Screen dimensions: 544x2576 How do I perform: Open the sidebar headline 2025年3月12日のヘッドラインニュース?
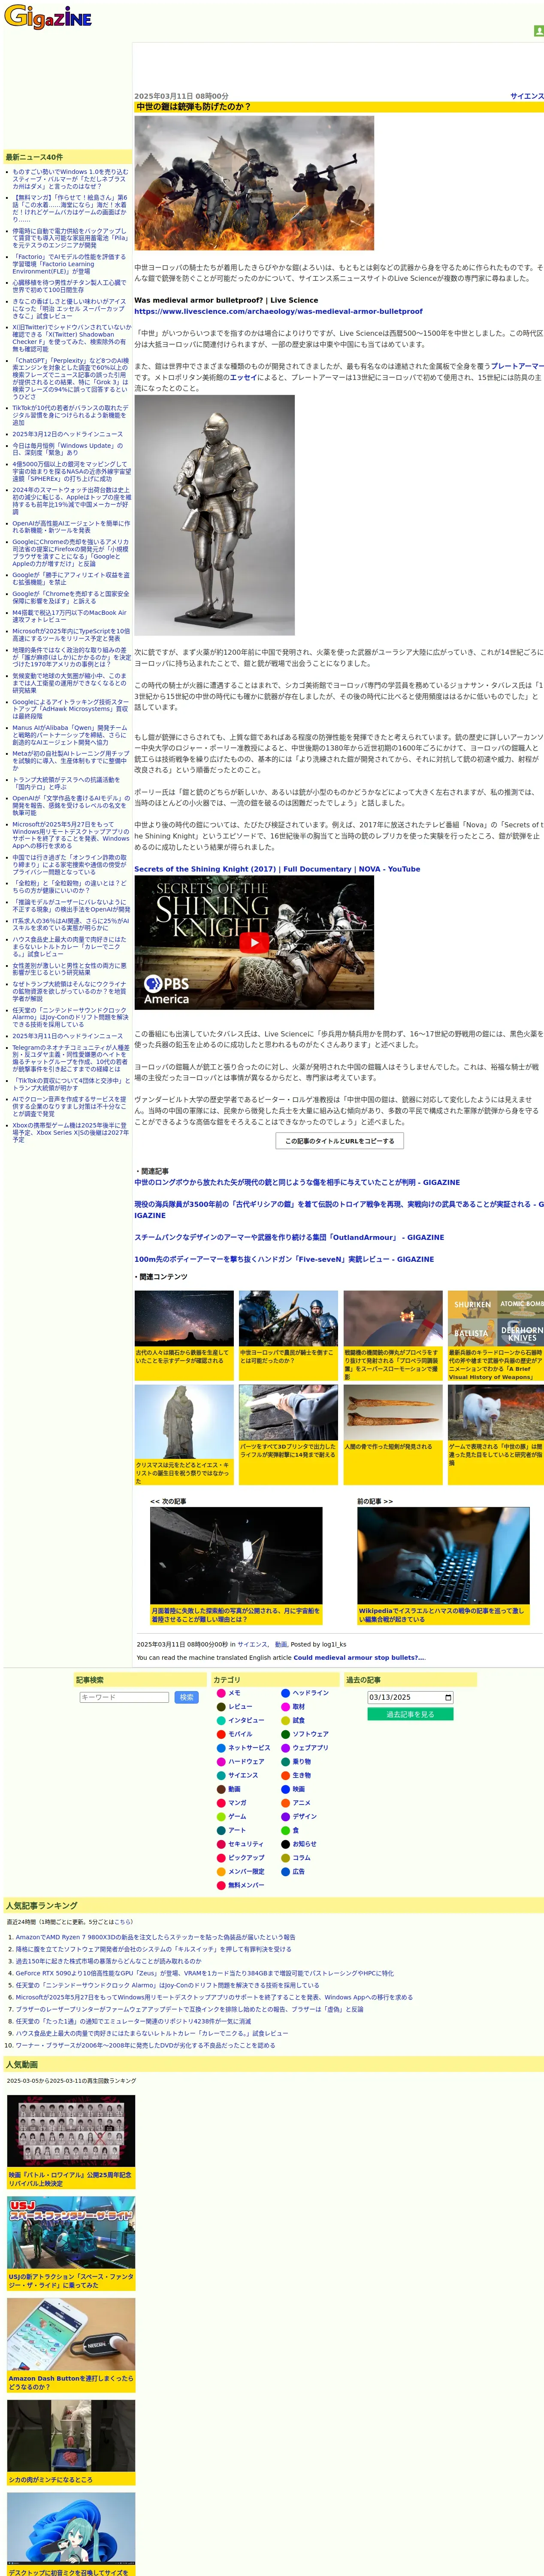68,434
